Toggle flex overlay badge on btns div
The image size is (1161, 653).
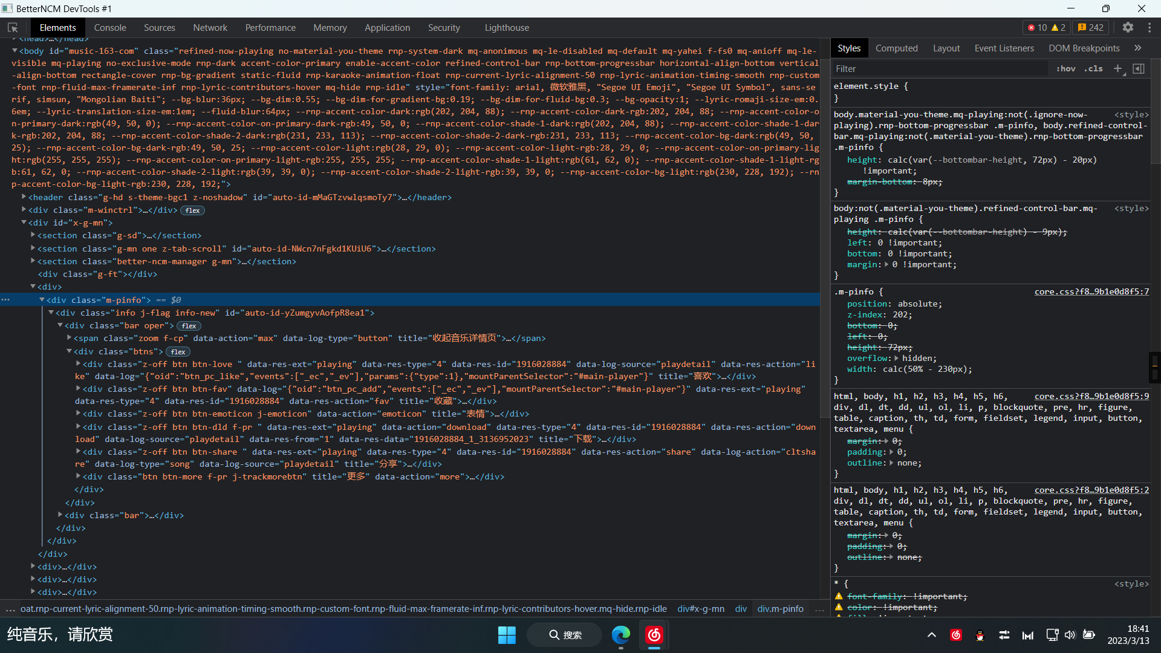click(x=177, y=351)
